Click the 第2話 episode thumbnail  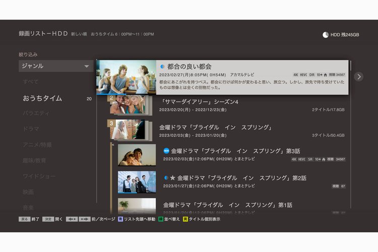click(137, 182)
